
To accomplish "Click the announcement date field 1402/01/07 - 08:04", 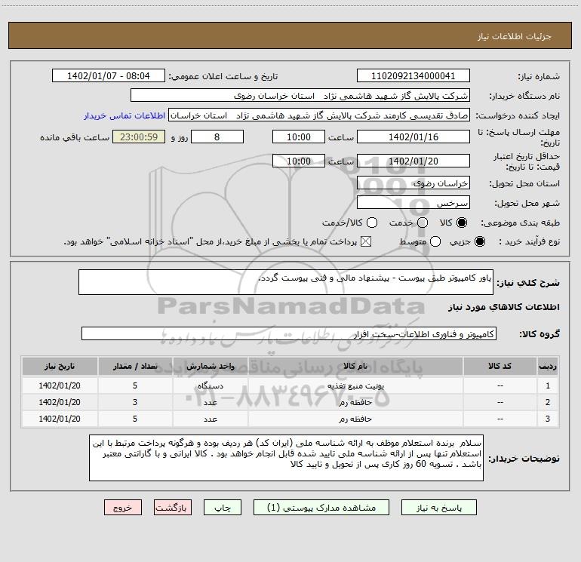I will click(109, 76).
